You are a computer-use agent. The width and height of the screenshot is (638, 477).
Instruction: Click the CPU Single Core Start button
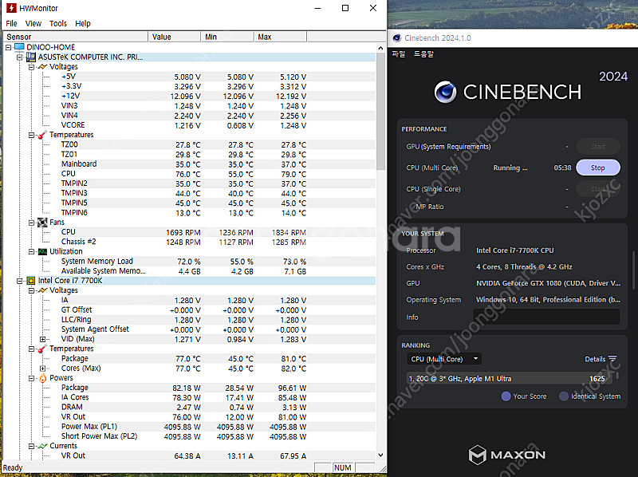[597, 189]
